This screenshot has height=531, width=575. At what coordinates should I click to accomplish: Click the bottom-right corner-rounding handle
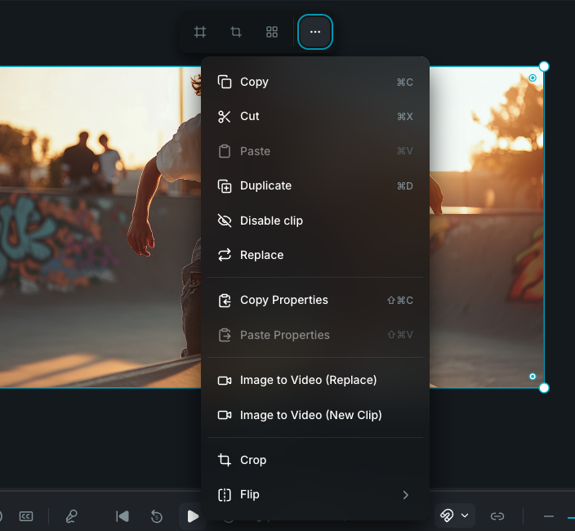[x=533, y=377]
